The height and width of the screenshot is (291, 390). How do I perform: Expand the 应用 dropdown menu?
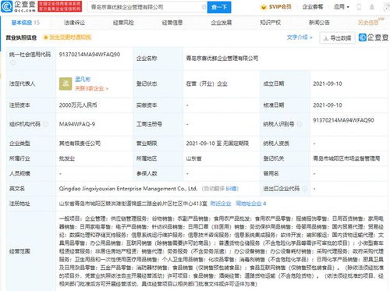(x=342, y=7)
